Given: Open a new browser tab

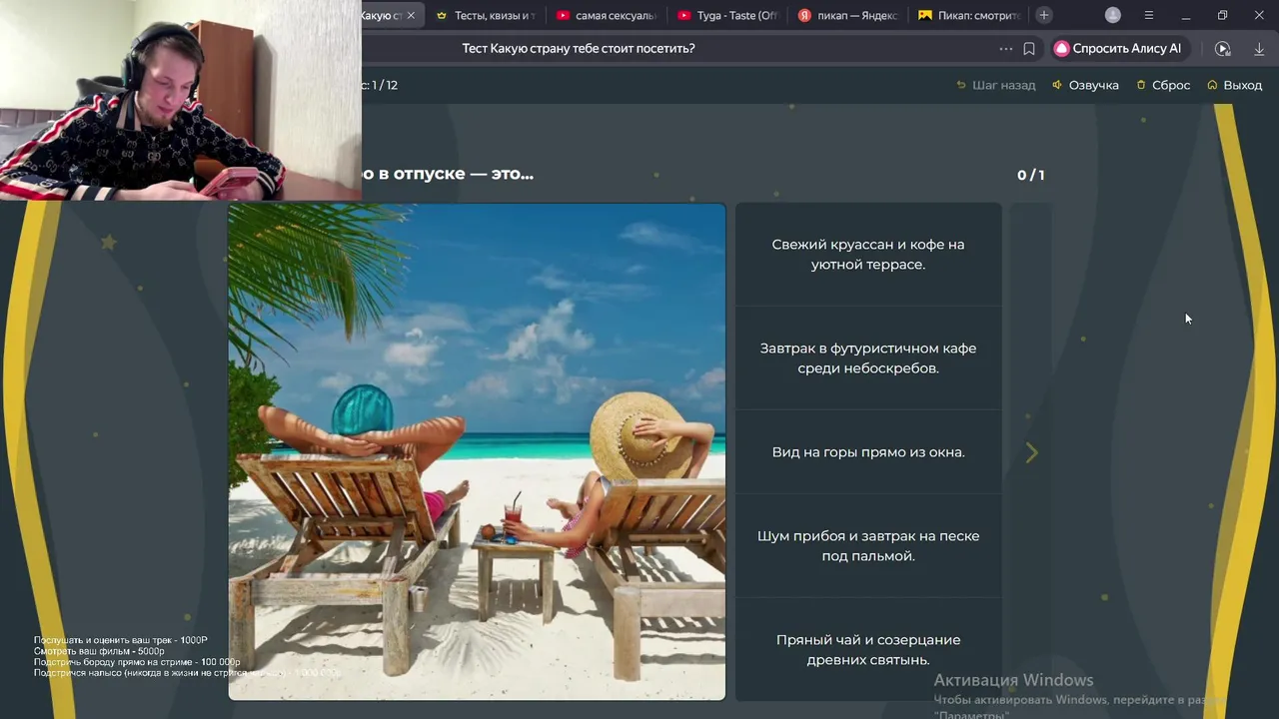Looking at the screenshot, I should pyautogui.click(x=1044, y=15).
